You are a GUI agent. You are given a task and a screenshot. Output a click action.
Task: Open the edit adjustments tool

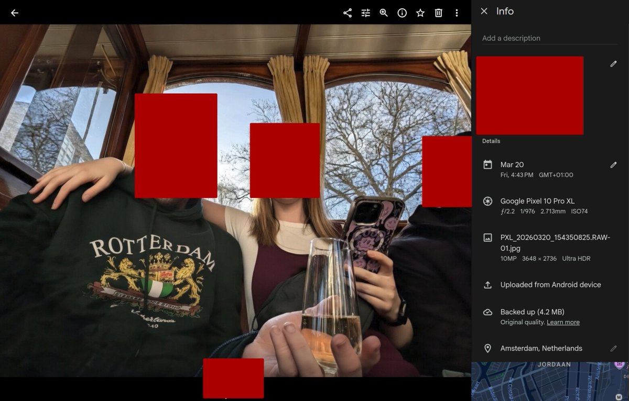click(x=366, y=13)
